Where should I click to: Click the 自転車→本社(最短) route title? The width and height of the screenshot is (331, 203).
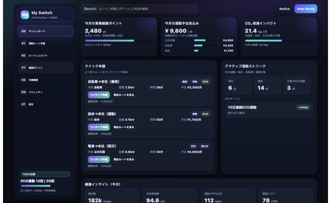(x=104, y=82)
